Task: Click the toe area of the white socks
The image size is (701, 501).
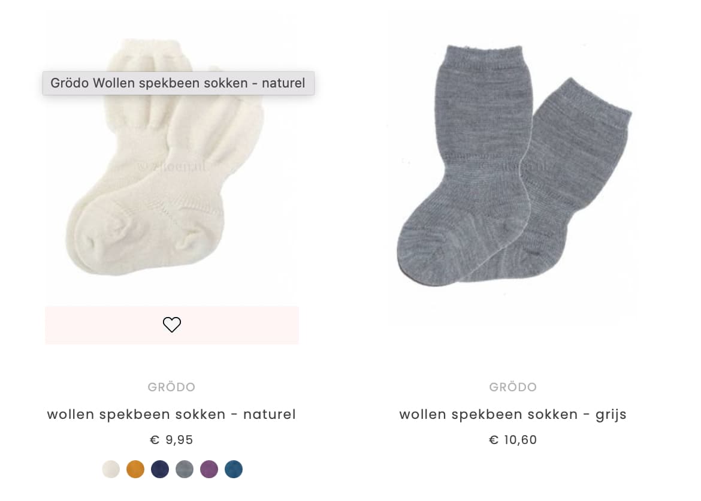Action: coord(94,244)
